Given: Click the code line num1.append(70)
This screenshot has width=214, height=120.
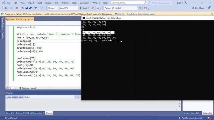Looking at the screenshot, I should (27, 72).
